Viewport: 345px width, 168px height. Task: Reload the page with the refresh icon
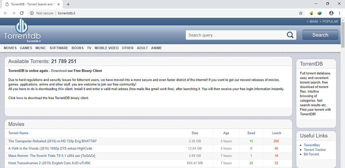pyautogui.click(x=21, y=13)
